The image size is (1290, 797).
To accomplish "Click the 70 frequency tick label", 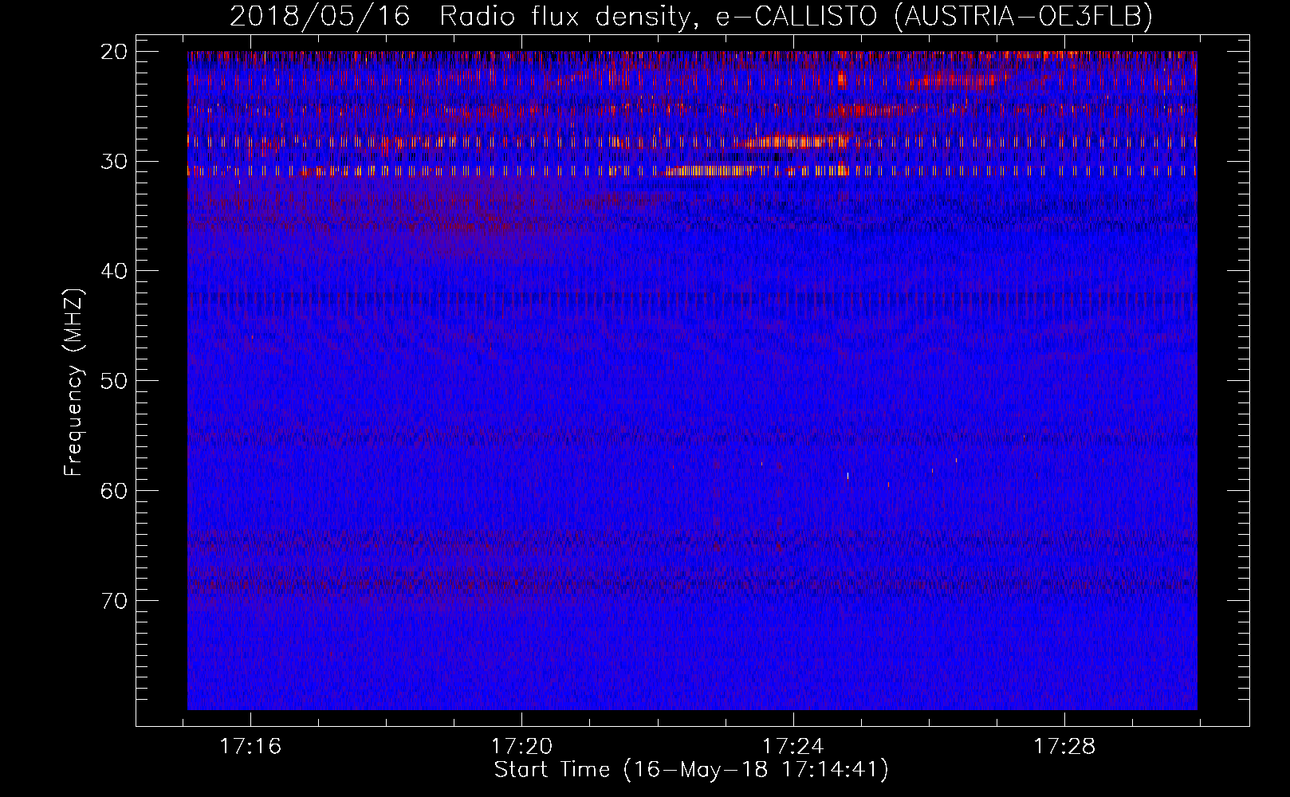I will pyautogui.click(x=114, y=600).
